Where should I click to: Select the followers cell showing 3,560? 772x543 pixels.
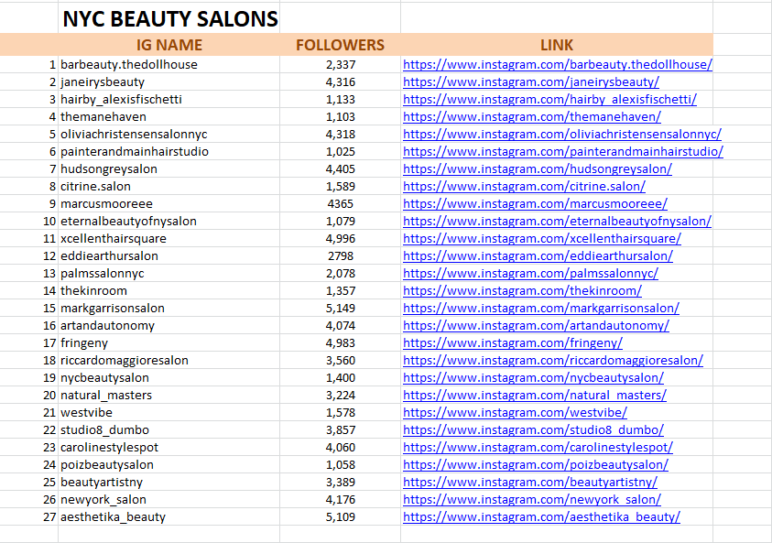(x=341, y=361)
